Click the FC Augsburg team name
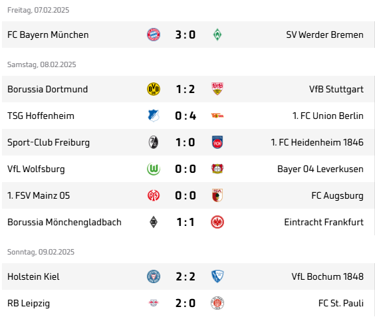 tap(337, 196)
